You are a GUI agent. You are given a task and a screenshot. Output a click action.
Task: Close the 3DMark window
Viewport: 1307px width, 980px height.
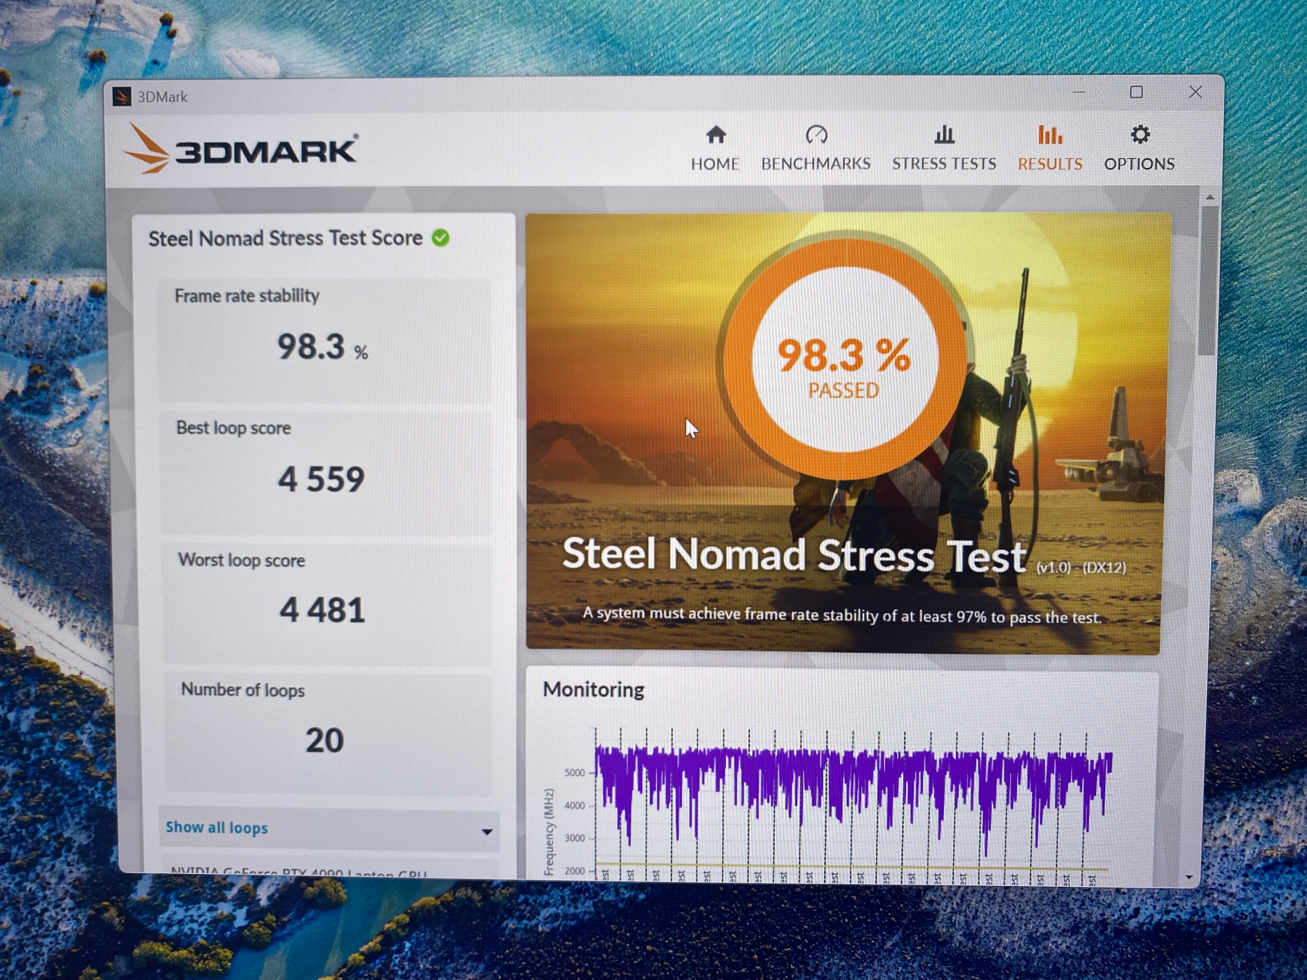pyautogui.click(x=1195, y=92)
